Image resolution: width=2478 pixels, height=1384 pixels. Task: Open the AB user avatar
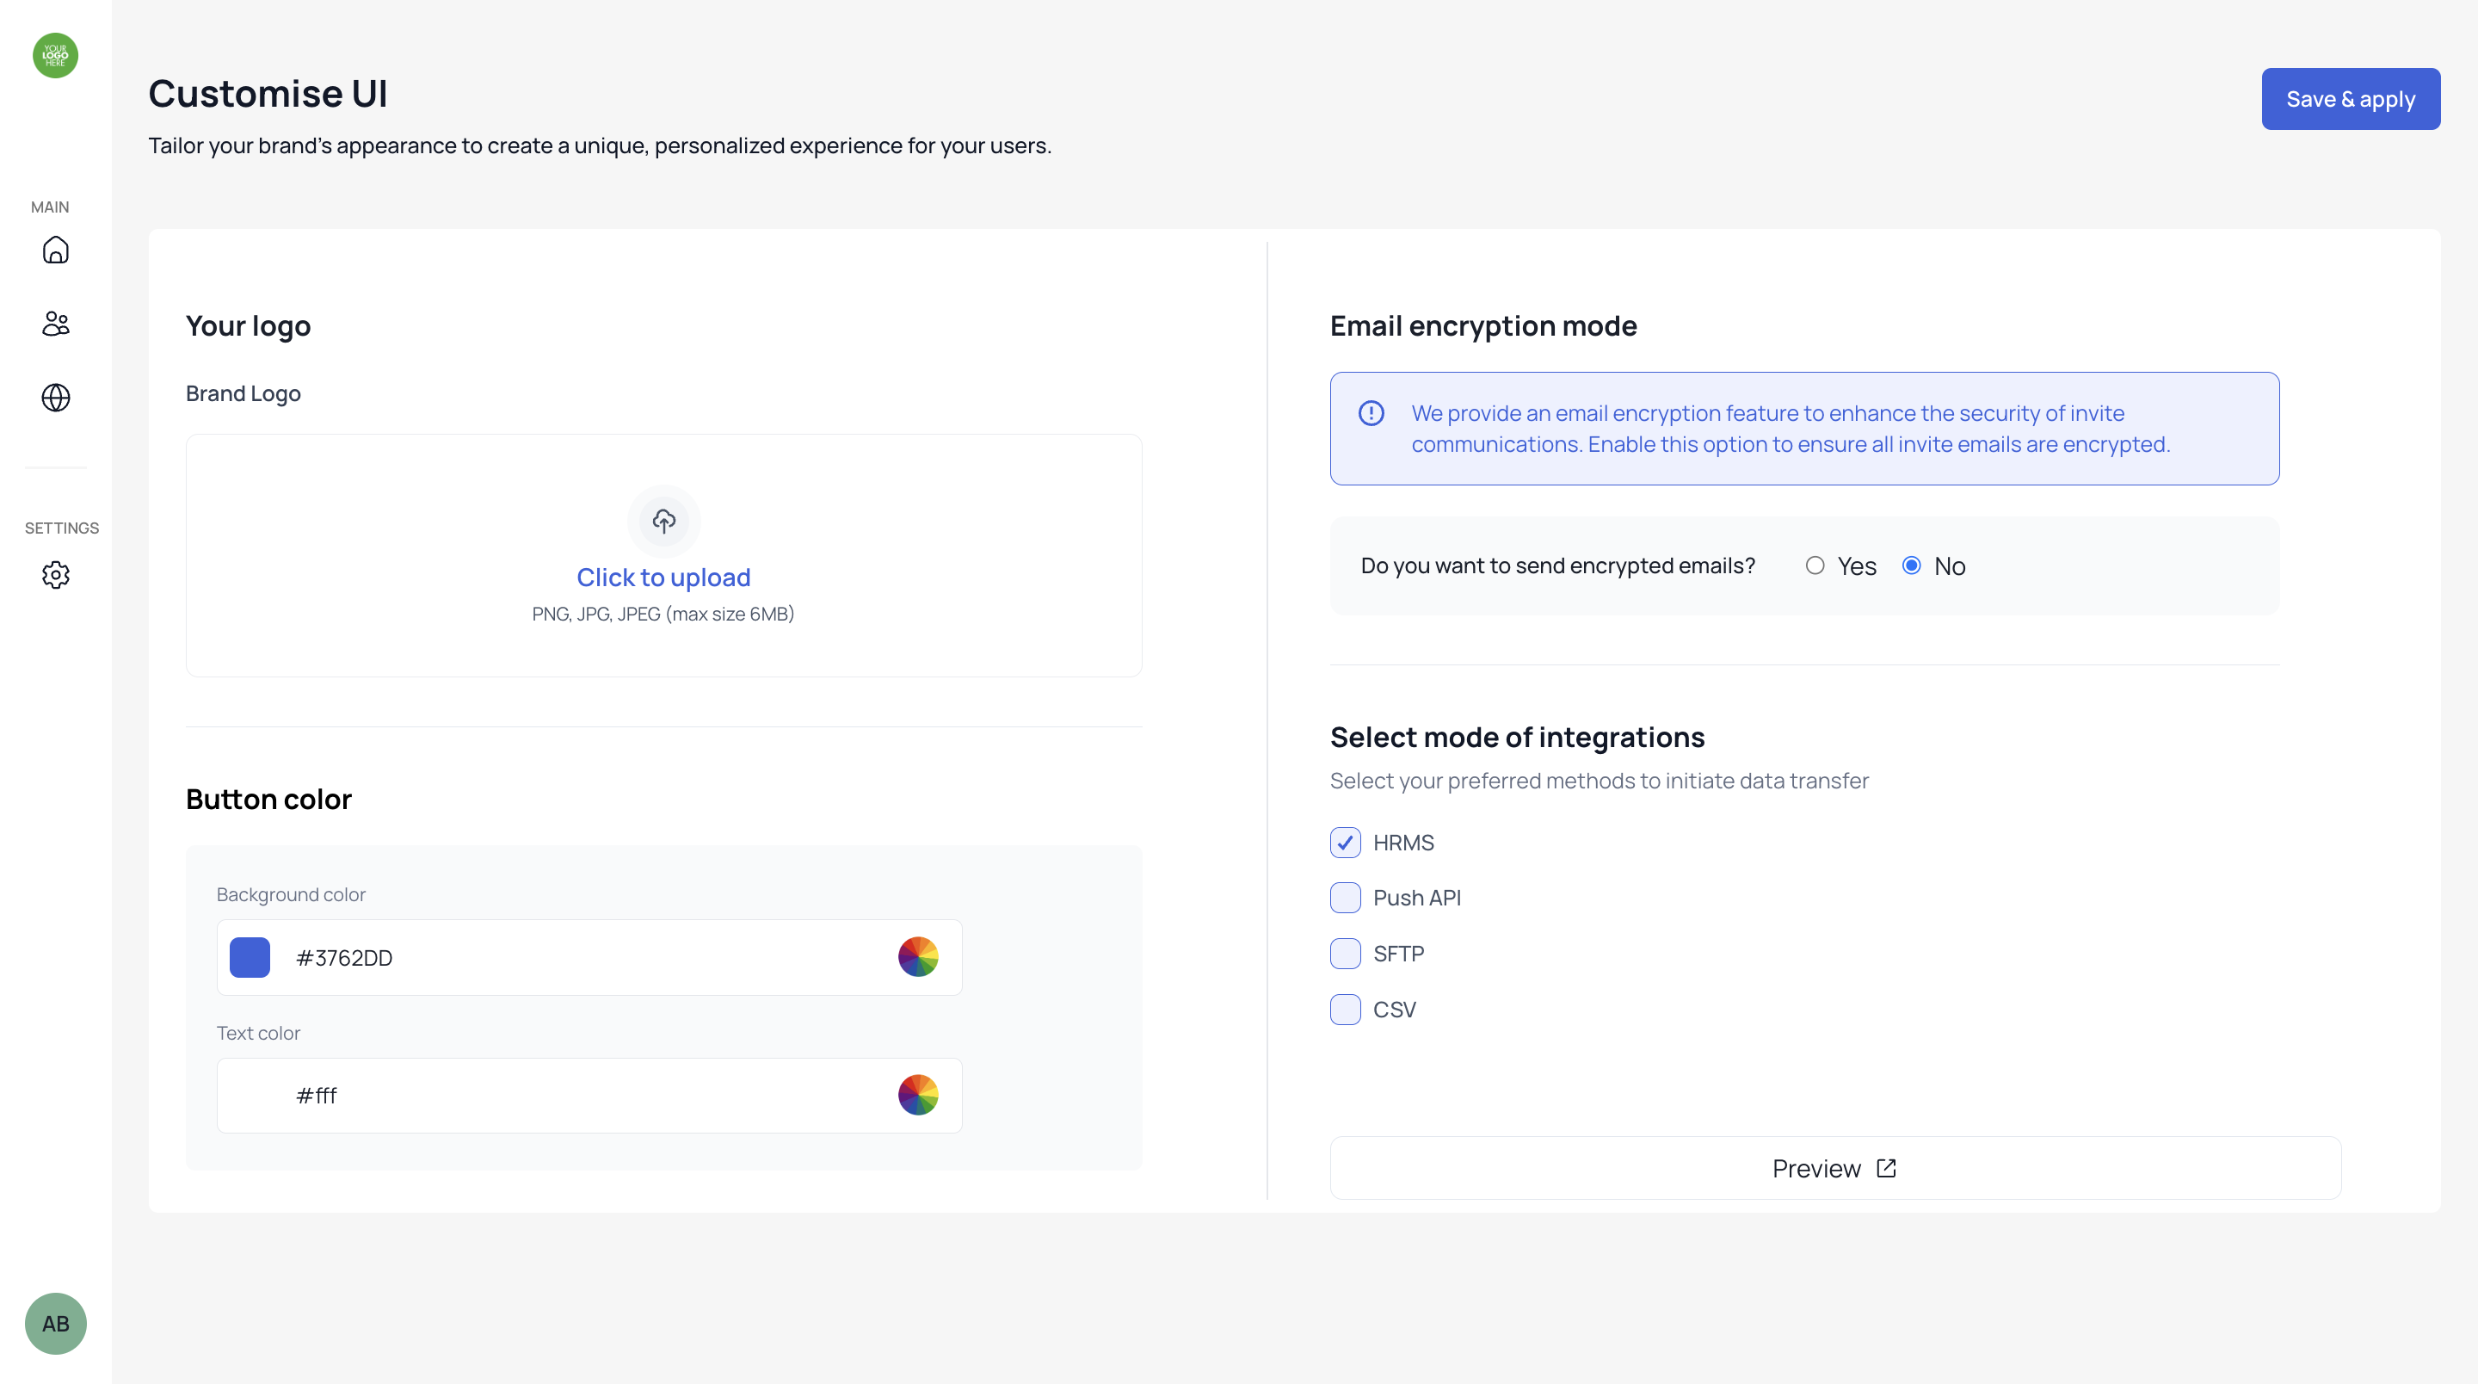56,1324
